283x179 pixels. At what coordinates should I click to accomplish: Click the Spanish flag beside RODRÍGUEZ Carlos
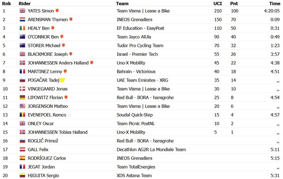click(x=22, y=158)
